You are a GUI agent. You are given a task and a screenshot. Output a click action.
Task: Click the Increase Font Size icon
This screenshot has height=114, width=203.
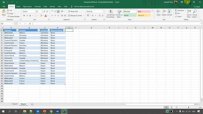pos(44,11)
